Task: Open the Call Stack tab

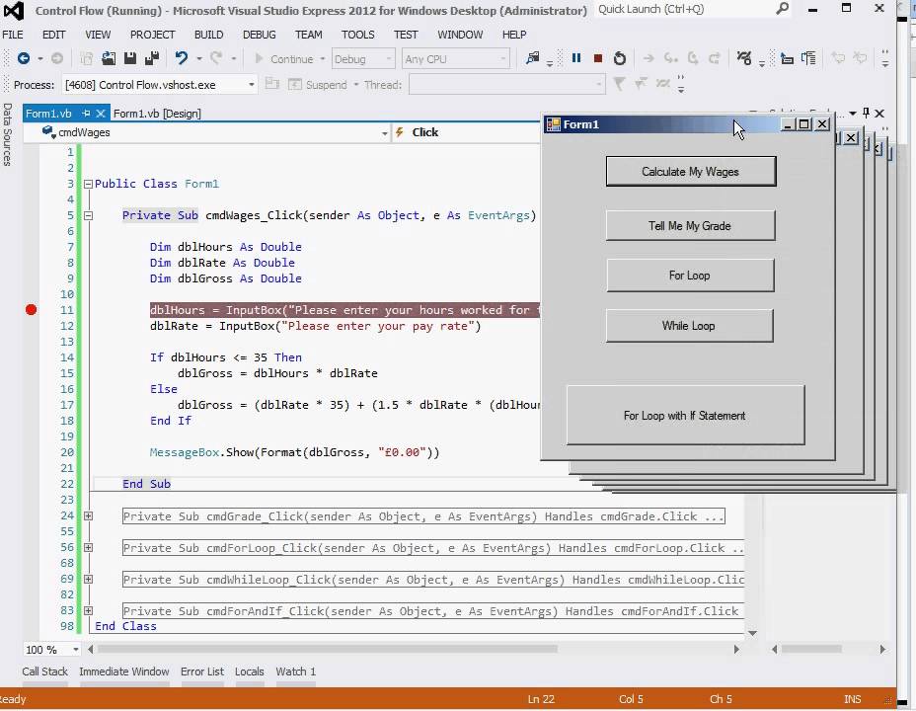Action: coord(45,671)
